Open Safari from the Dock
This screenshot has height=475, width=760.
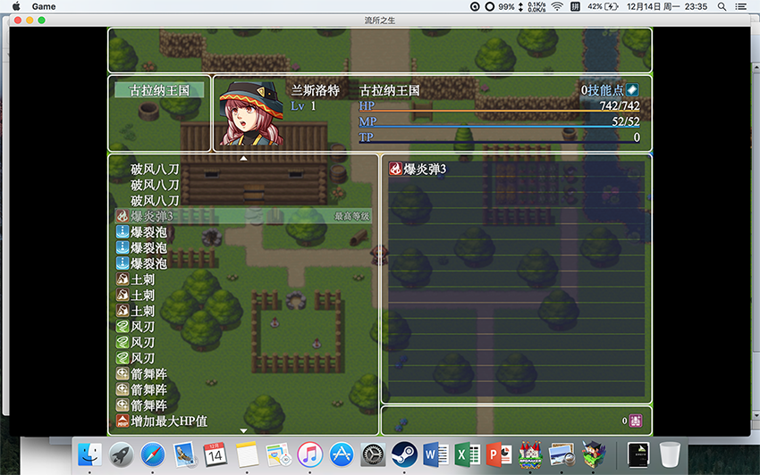pyautogui.click(x=153, y=454)
